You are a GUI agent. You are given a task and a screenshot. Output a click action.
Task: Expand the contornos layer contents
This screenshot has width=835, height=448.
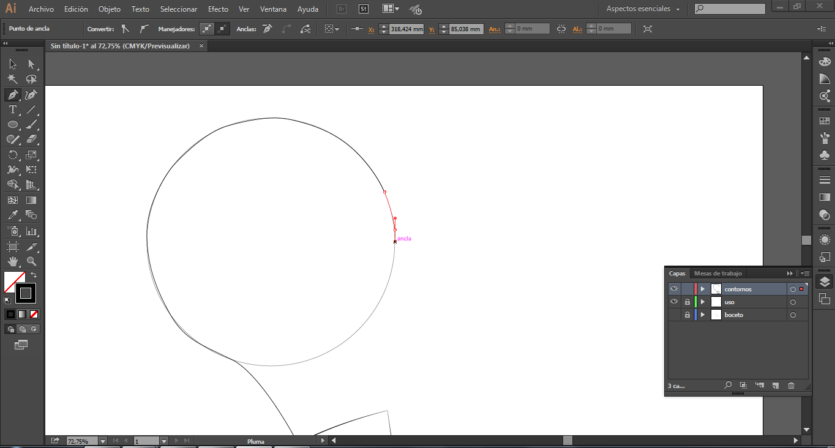point(703,289)
